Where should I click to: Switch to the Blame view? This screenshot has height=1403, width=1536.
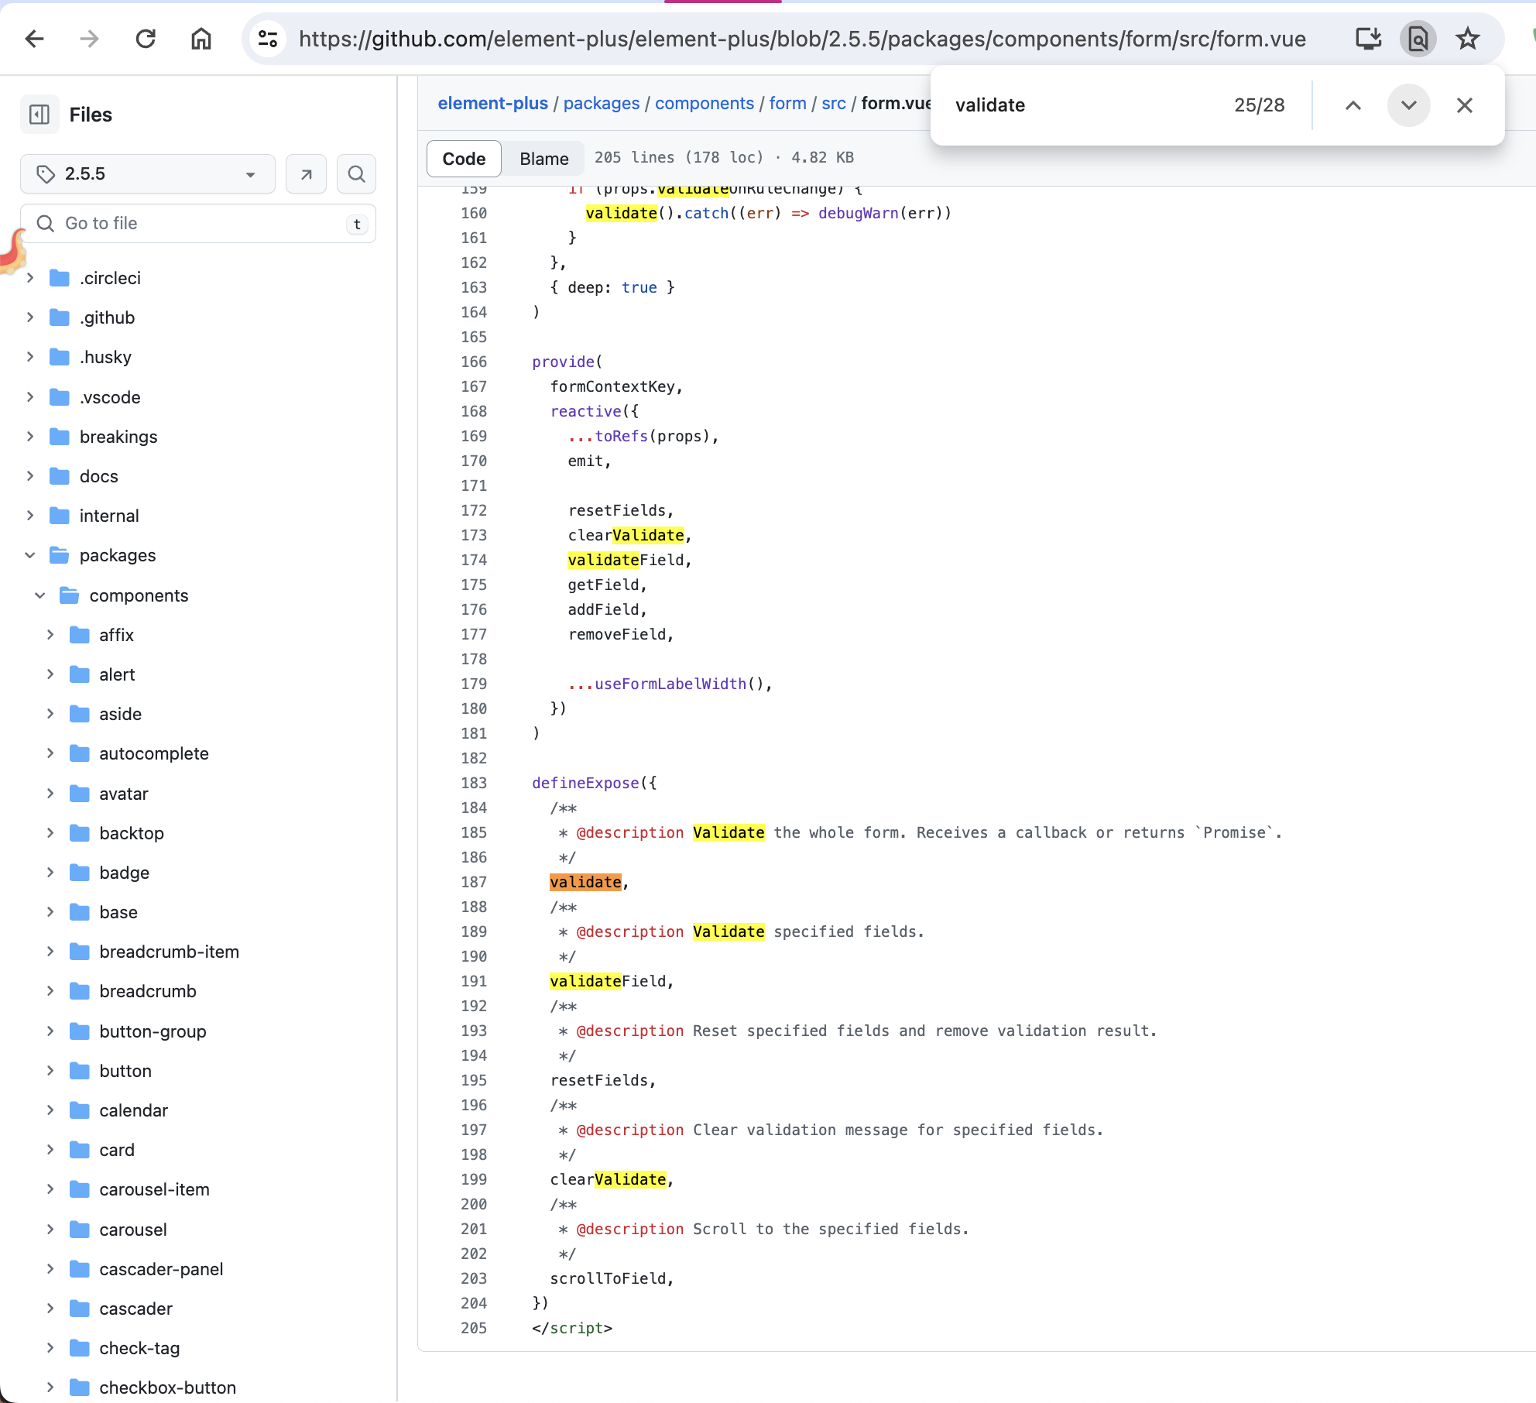(x=543, y=158)
